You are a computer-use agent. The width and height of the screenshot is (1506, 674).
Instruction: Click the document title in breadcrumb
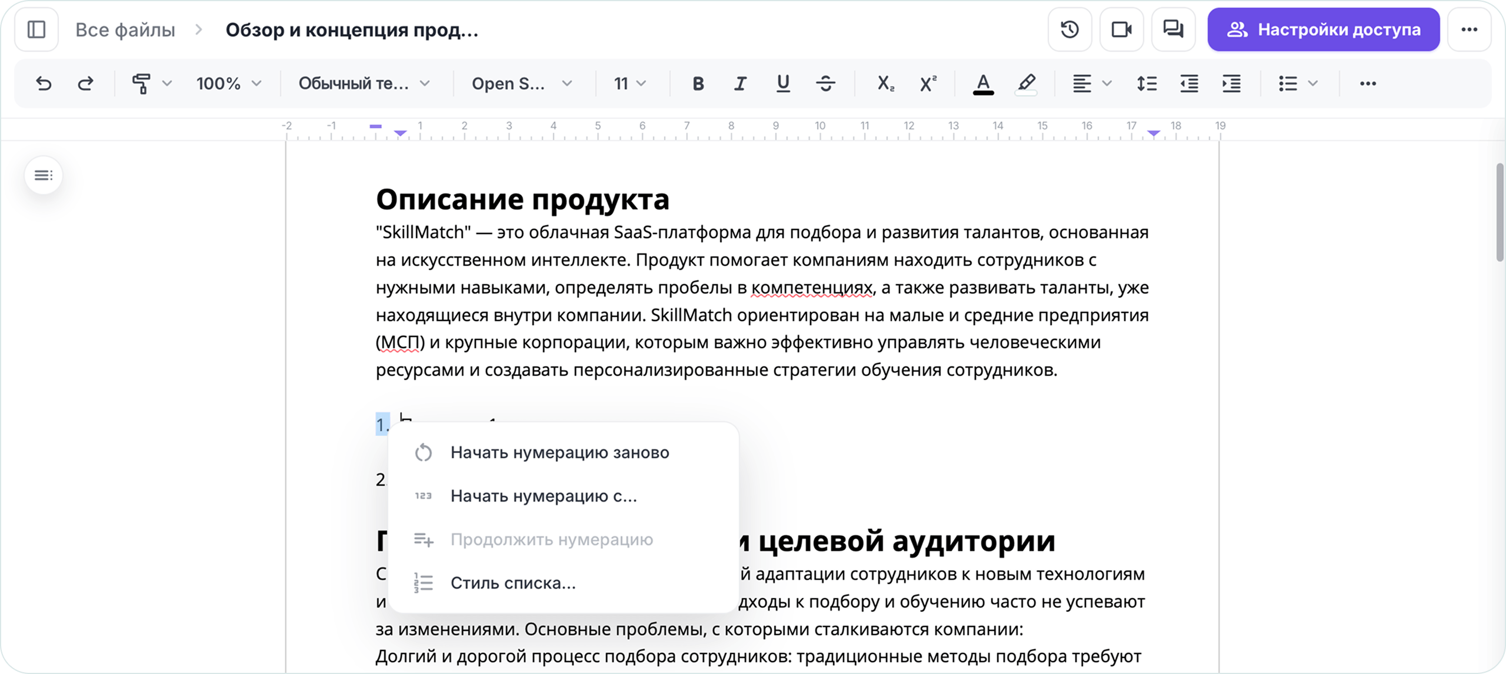(352, 29)
